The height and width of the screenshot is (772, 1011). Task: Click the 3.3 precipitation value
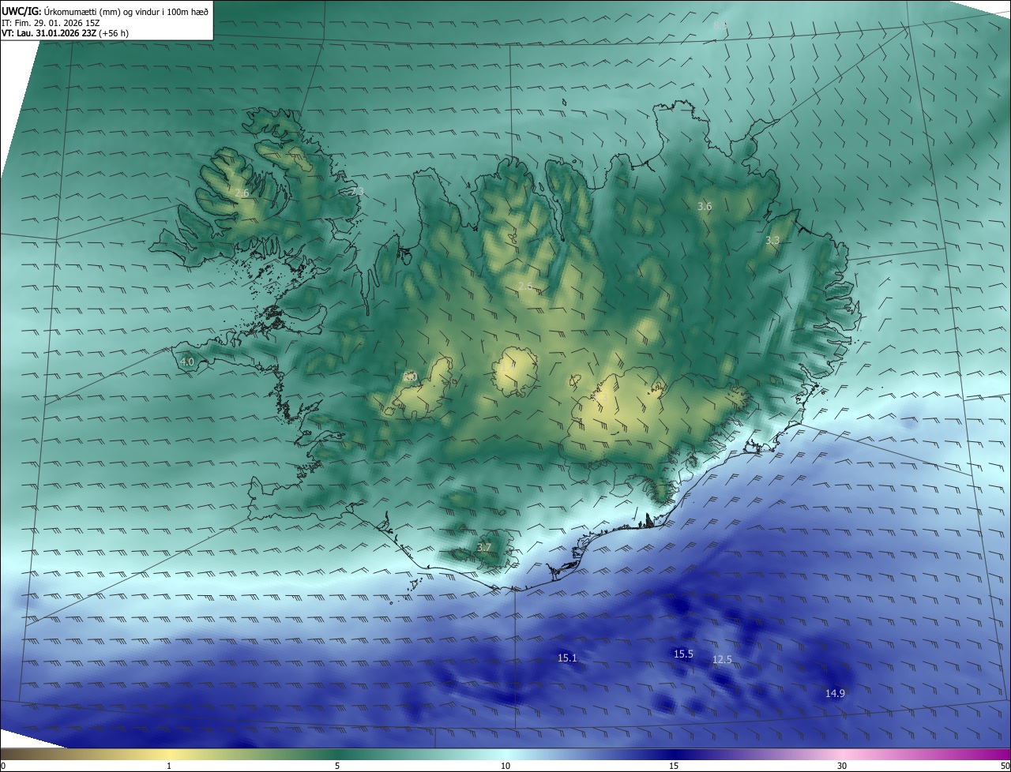772,240
